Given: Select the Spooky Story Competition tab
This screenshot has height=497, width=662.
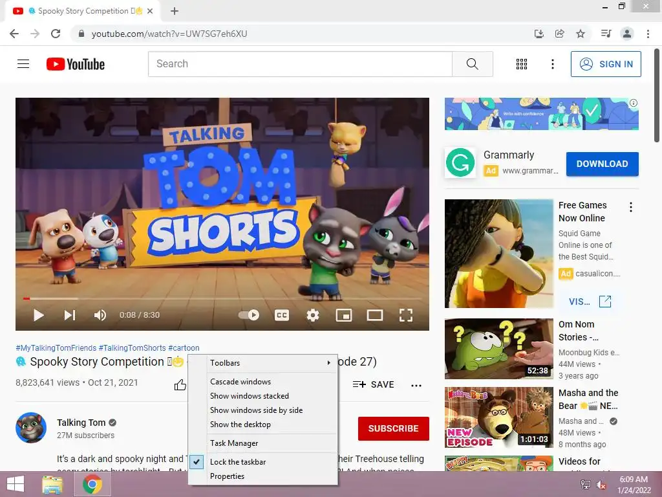Looking at the screenshot, I should 83,11.
